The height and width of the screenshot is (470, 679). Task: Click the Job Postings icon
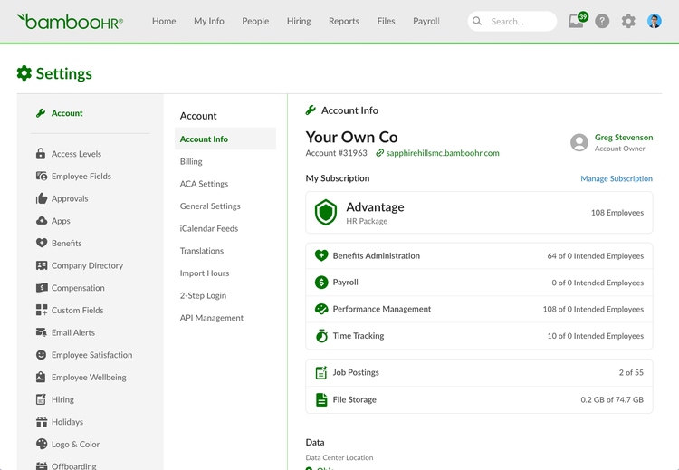(320, 372)
